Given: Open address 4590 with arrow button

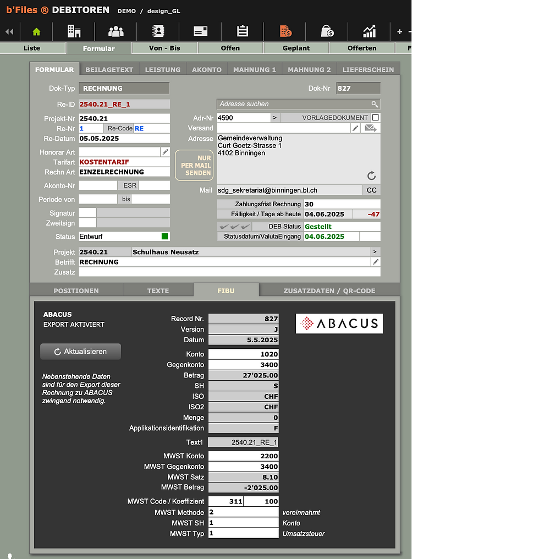Looking at the screenshot, I should click(x=275, y=118).
